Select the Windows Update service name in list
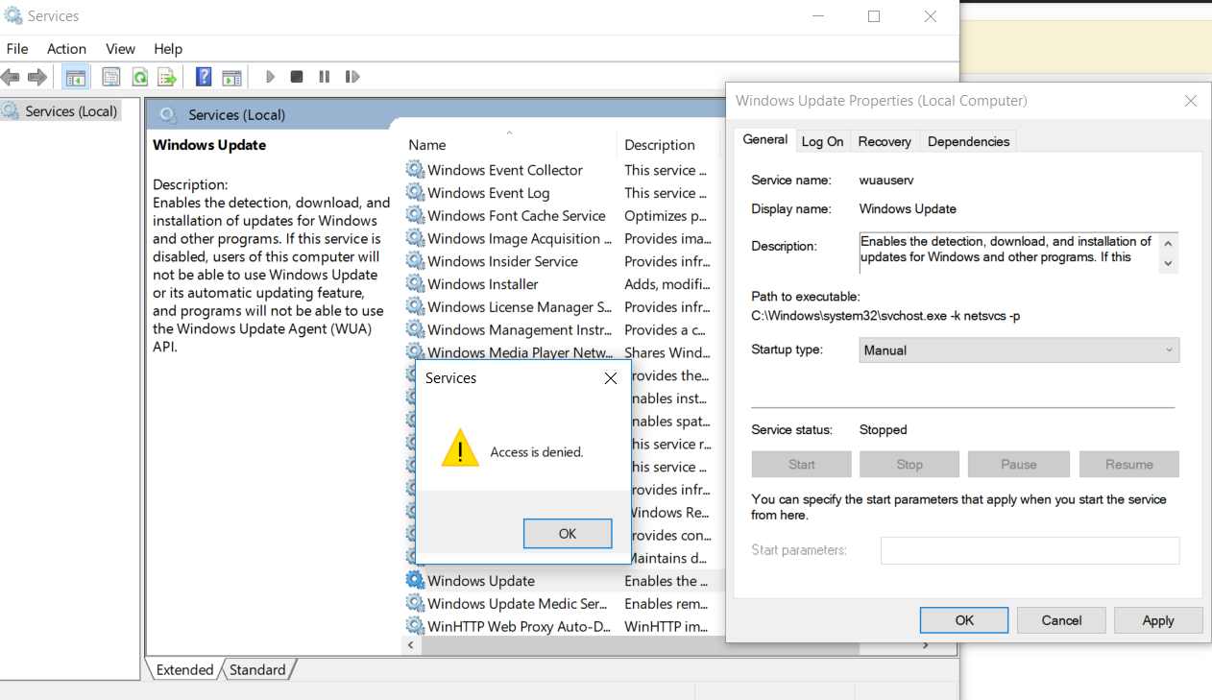The width and height of the screenshot is (1212, 700). 481,581
